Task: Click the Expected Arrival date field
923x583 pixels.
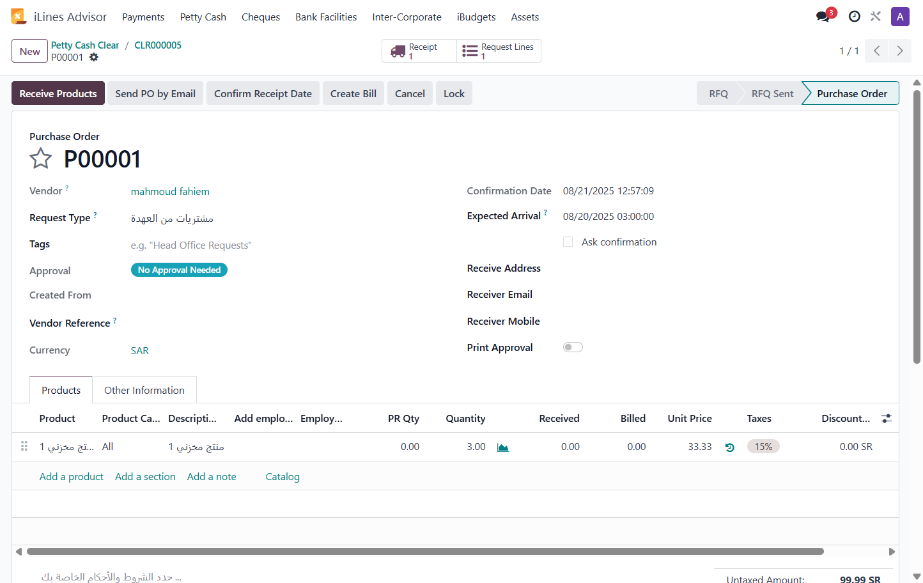Action: click(609, 217)
